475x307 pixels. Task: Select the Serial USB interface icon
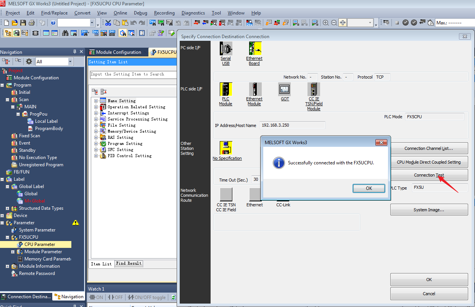[225, 49]
